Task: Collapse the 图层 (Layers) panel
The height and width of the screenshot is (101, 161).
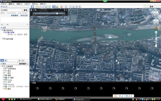Action: pyautogui.click(x=1, y=64)
